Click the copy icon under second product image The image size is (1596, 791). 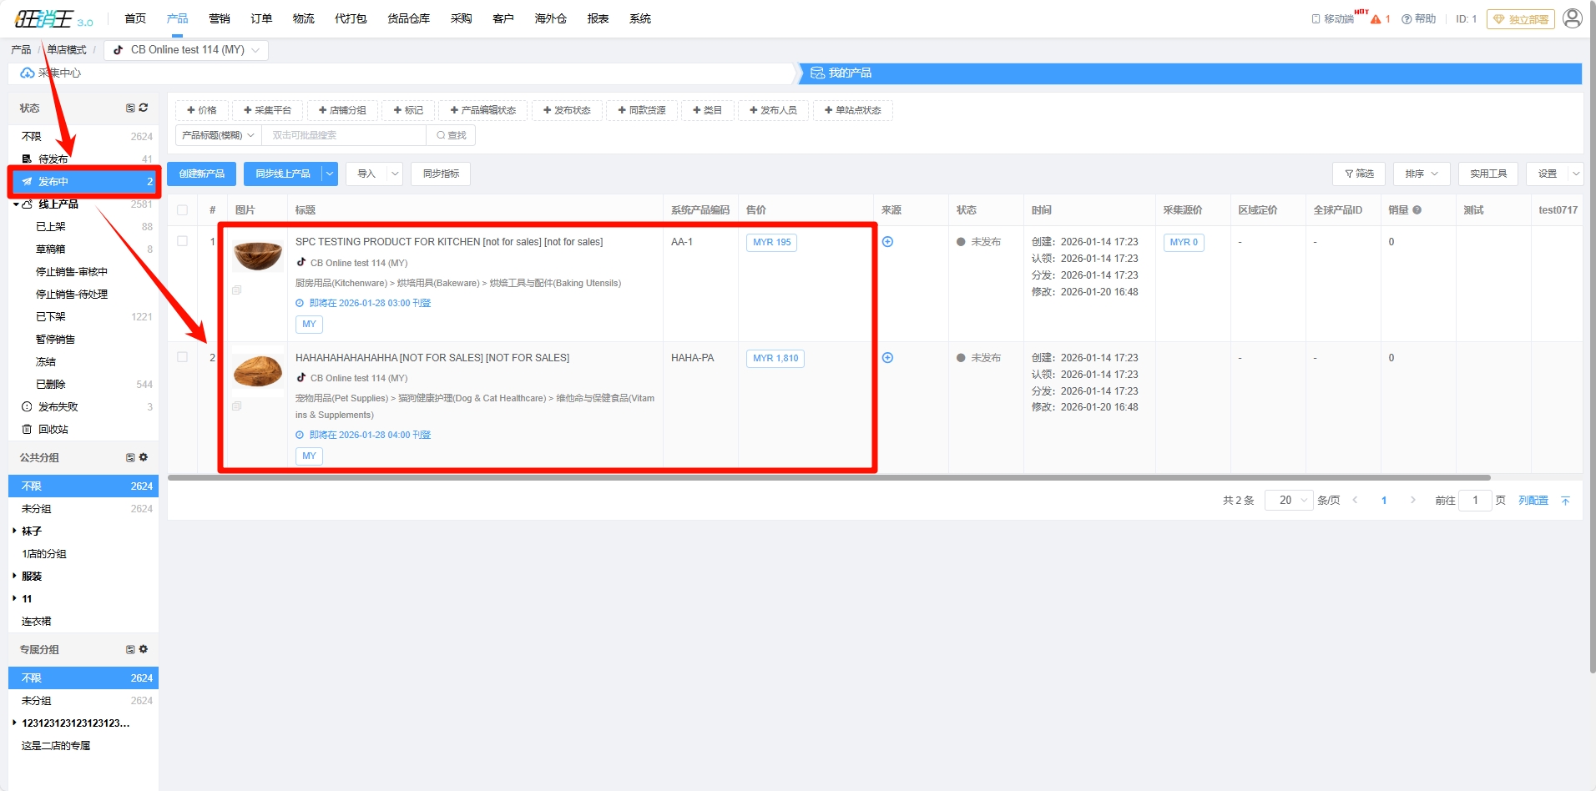coord(237,406)
